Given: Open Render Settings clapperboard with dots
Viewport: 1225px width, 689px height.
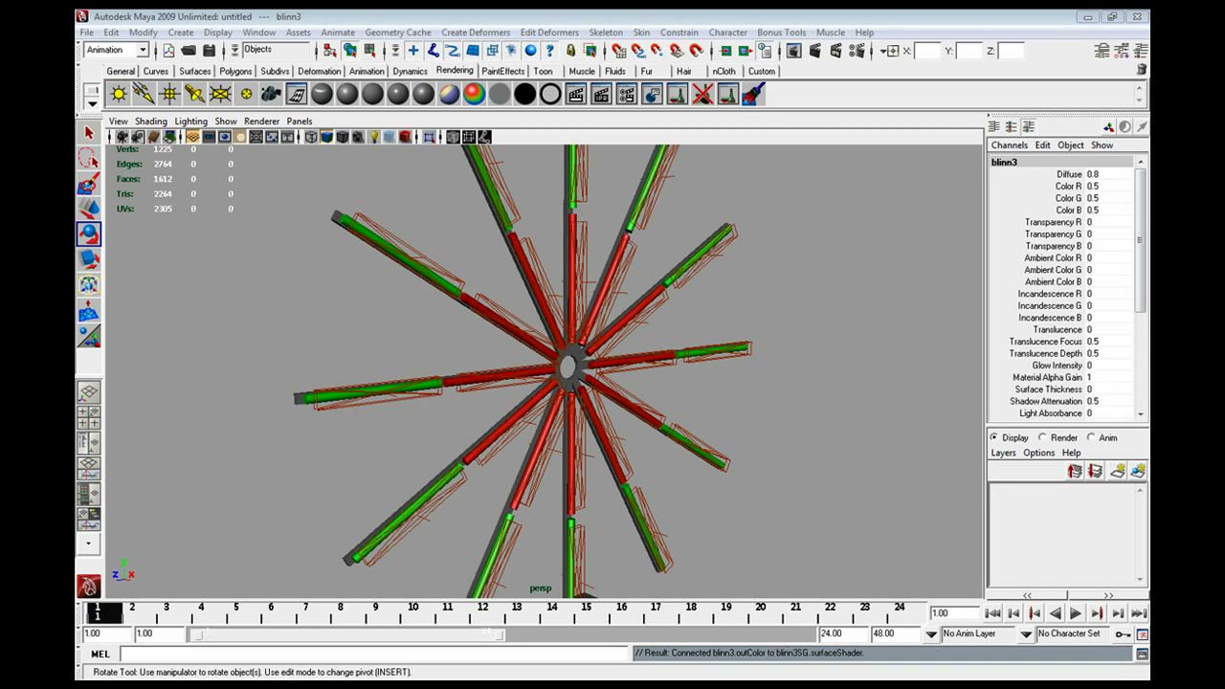Looking at the screenshot, I should [x=858, y=51].
